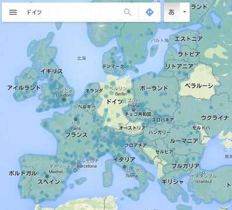Screen dimensions: 232x210
Task: Select the オランダ country label
Action: pyautogui.click(x=94, y=90)
